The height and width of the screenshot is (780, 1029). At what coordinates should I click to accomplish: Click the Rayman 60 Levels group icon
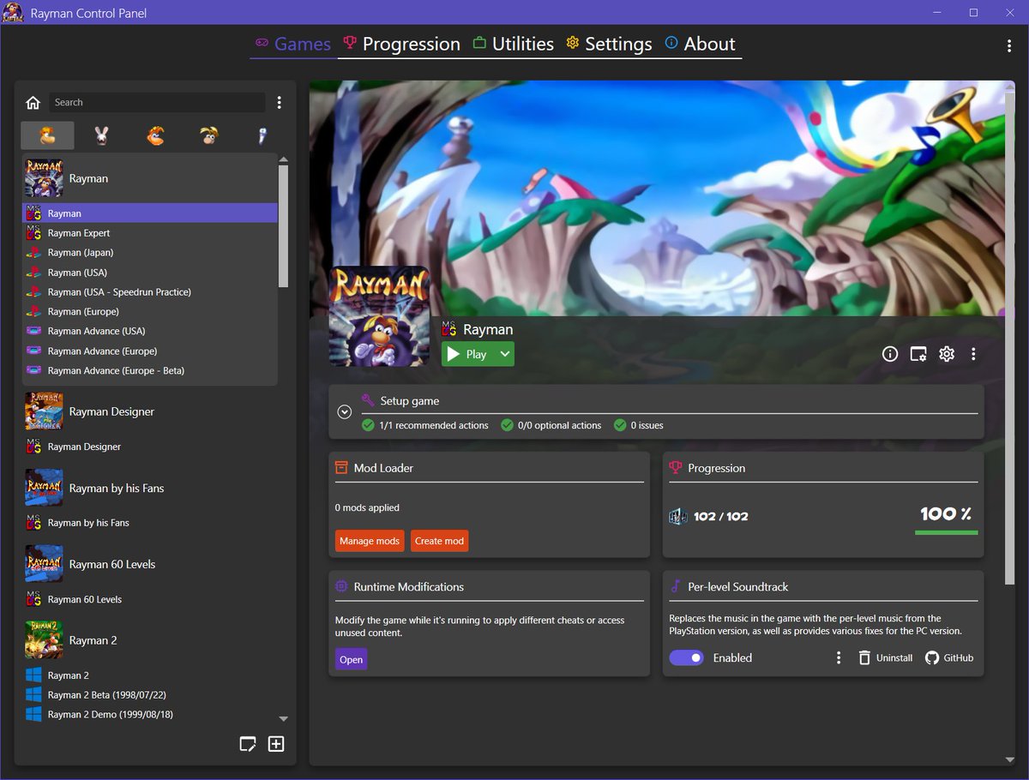(44, 564)
